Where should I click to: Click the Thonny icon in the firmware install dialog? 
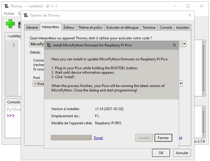49,45
